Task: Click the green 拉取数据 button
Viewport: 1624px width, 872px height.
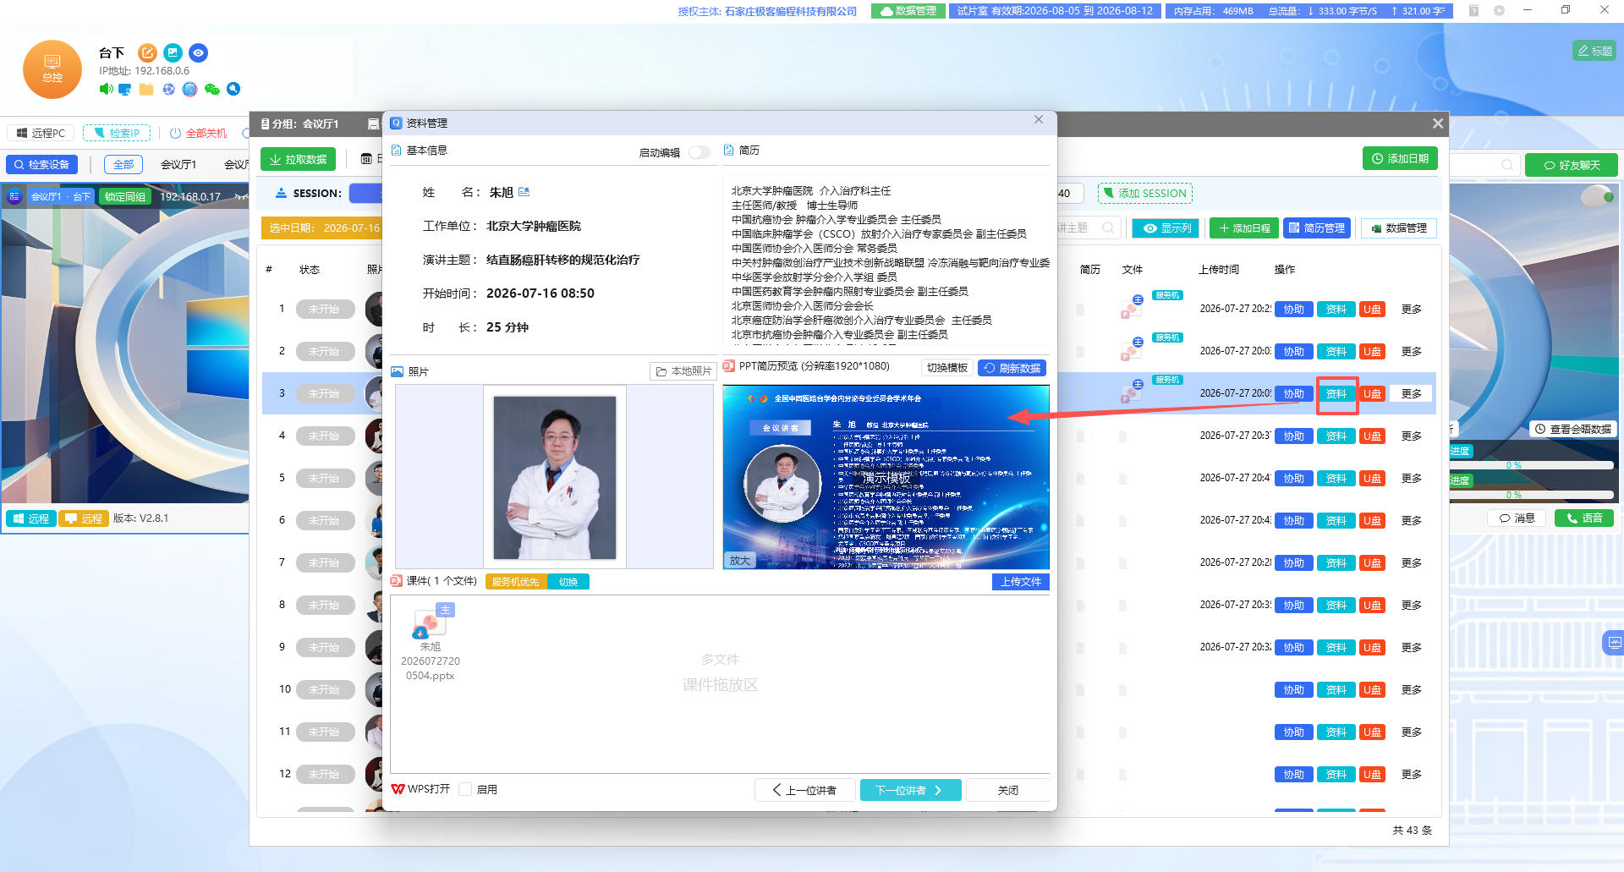Action: 298,159
